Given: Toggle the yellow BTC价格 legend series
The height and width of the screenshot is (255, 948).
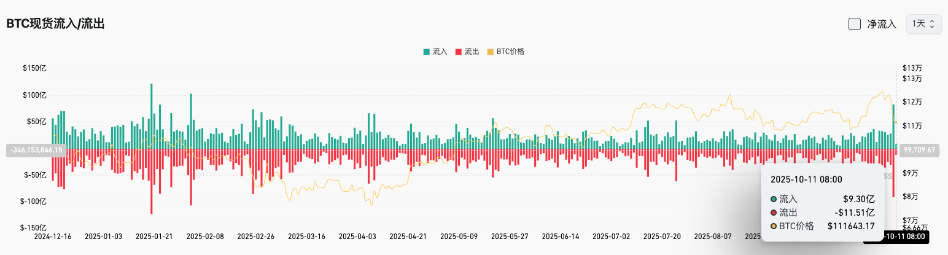Looking at the screenshot, I should click(x=505, y=52).
